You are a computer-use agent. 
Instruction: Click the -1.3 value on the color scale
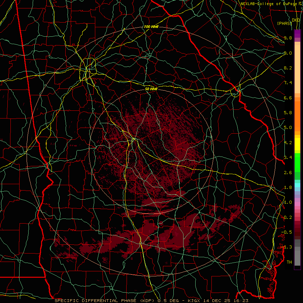[287, 247]
